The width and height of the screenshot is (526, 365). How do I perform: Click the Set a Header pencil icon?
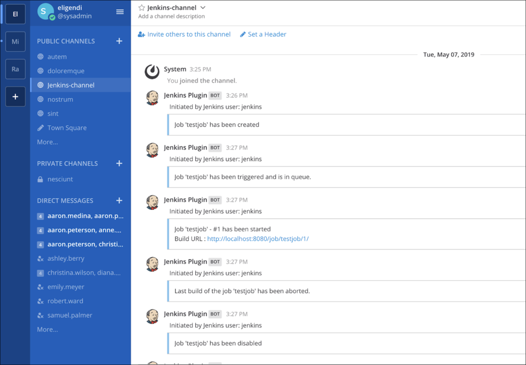point(243,34)
